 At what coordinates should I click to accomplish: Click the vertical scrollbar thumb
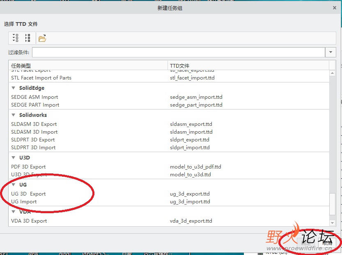click(x=332, y=204)
